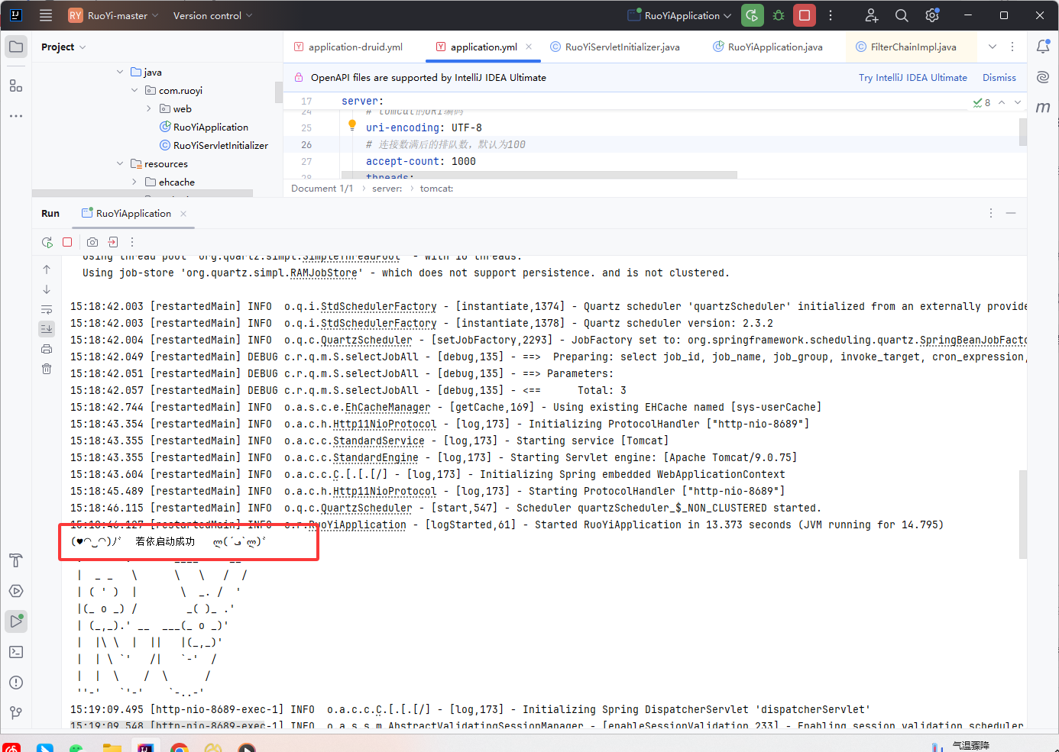1059x752 pixels.
Task: Open the Services tool window
Action: point(16,591)
